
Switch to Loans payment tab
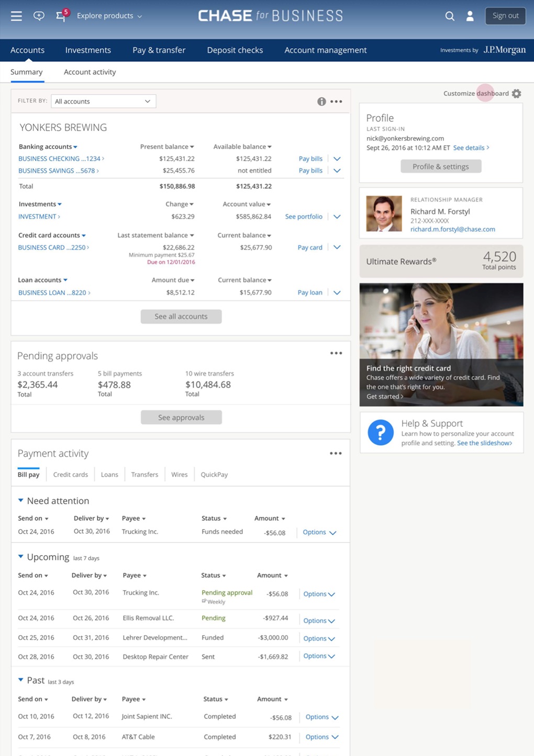(x=109, y=475)
